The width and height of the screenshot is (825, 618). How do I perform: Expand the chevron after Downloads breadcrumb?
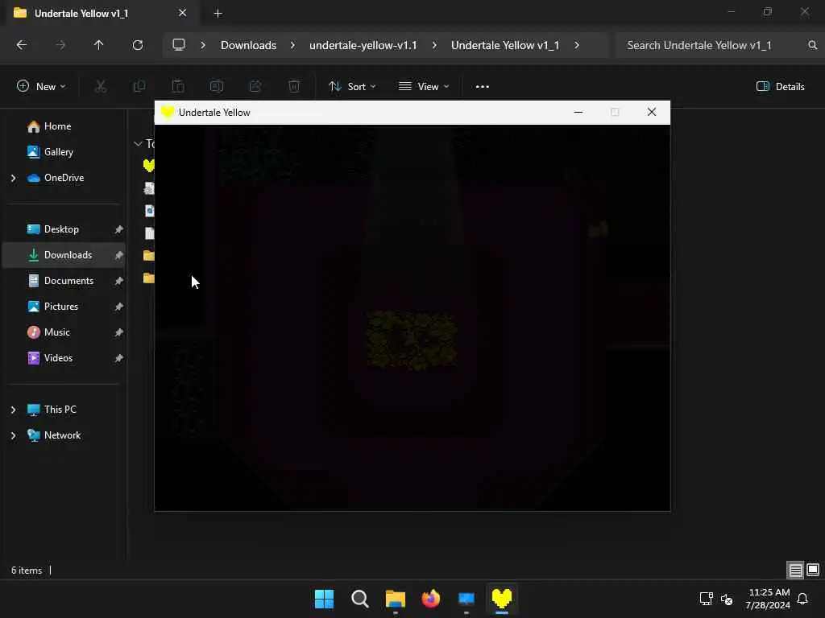pyautogui.click(x=292, y=45)
